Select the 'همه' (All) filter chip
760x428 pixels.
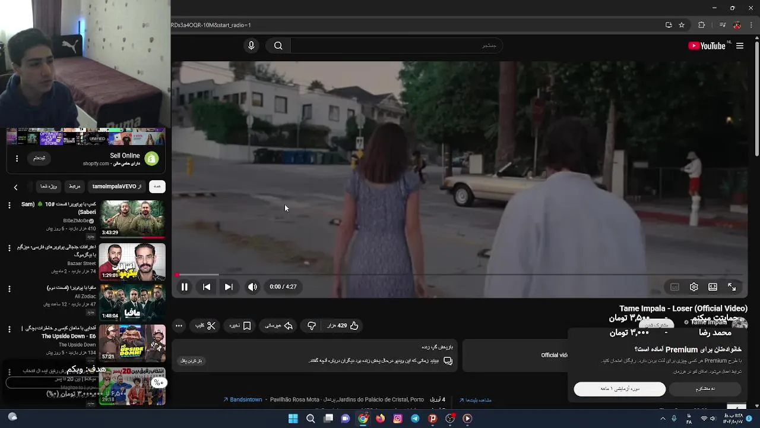(157, 187)
